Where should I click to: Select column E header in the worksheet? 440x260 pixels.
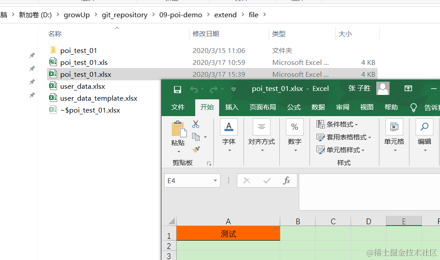(404, 221)
